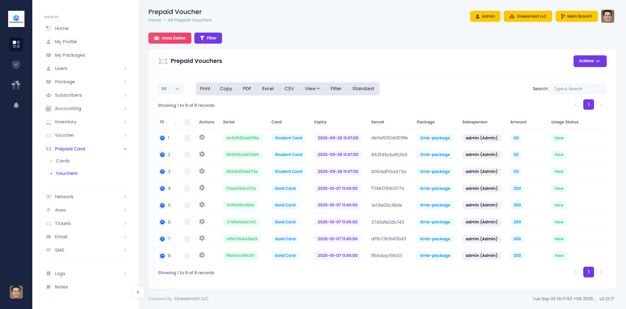The width and height of the screenshot is (626, 309).
Task: Go to My Packages in sidebar
Action: click(70, 55)
